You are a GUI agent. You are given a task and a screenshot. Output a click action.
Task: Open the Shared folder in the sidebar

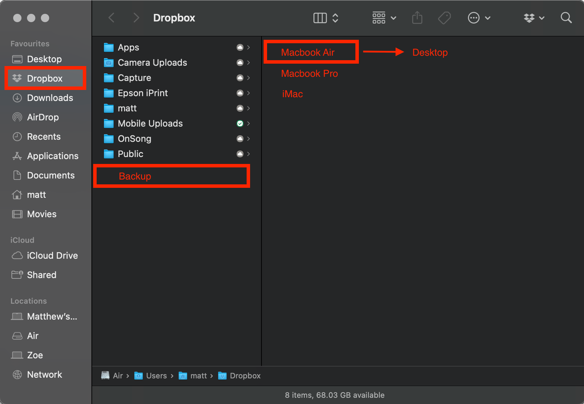click(x=46, y=275)
